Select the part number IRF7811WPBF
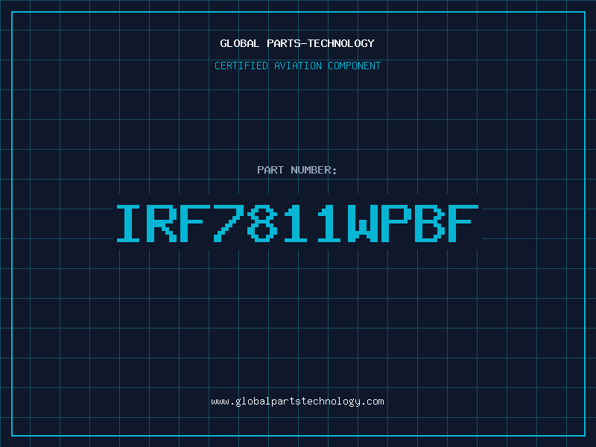 [x=297, y=223]
